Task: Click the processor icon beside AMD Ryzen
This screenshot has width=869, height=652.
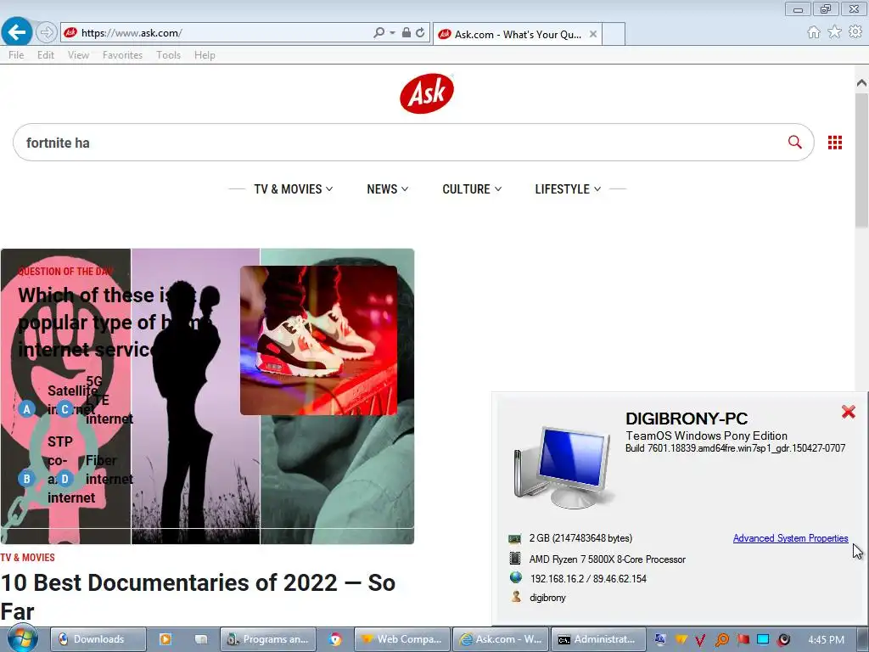Action: pyautogui.click(x=515, y=559)
